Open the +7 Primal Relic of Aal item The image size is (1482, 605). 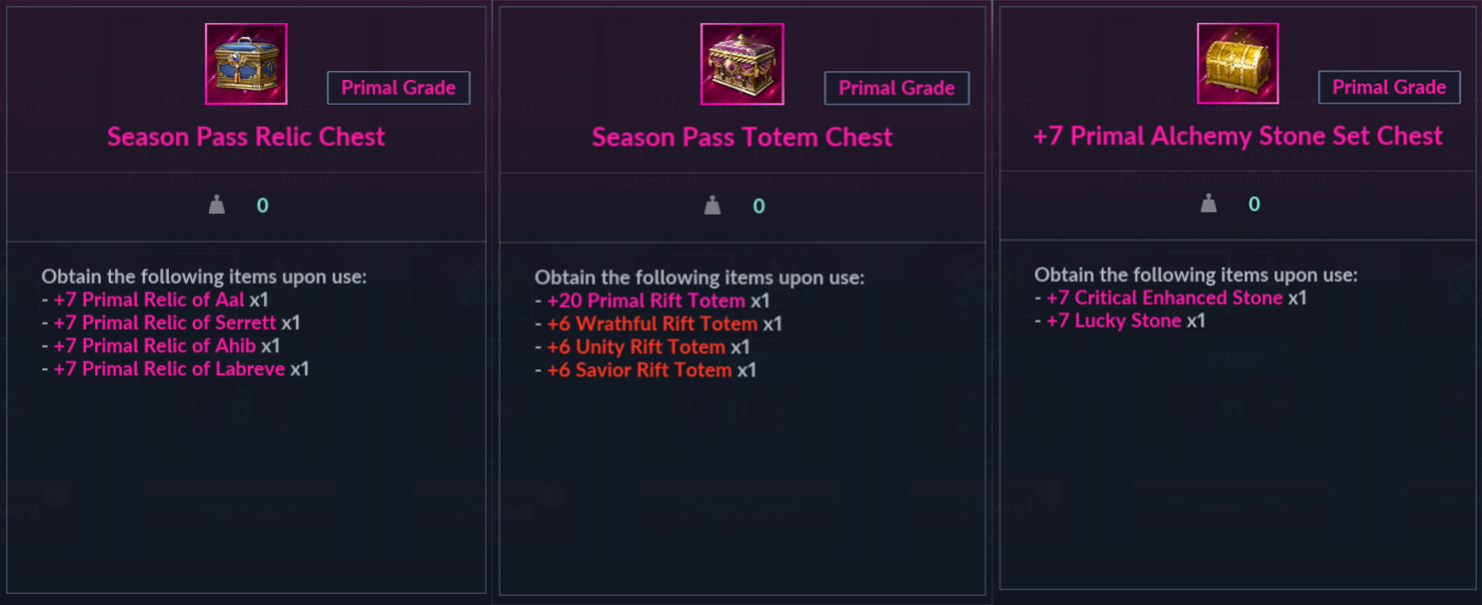[149, 300]
